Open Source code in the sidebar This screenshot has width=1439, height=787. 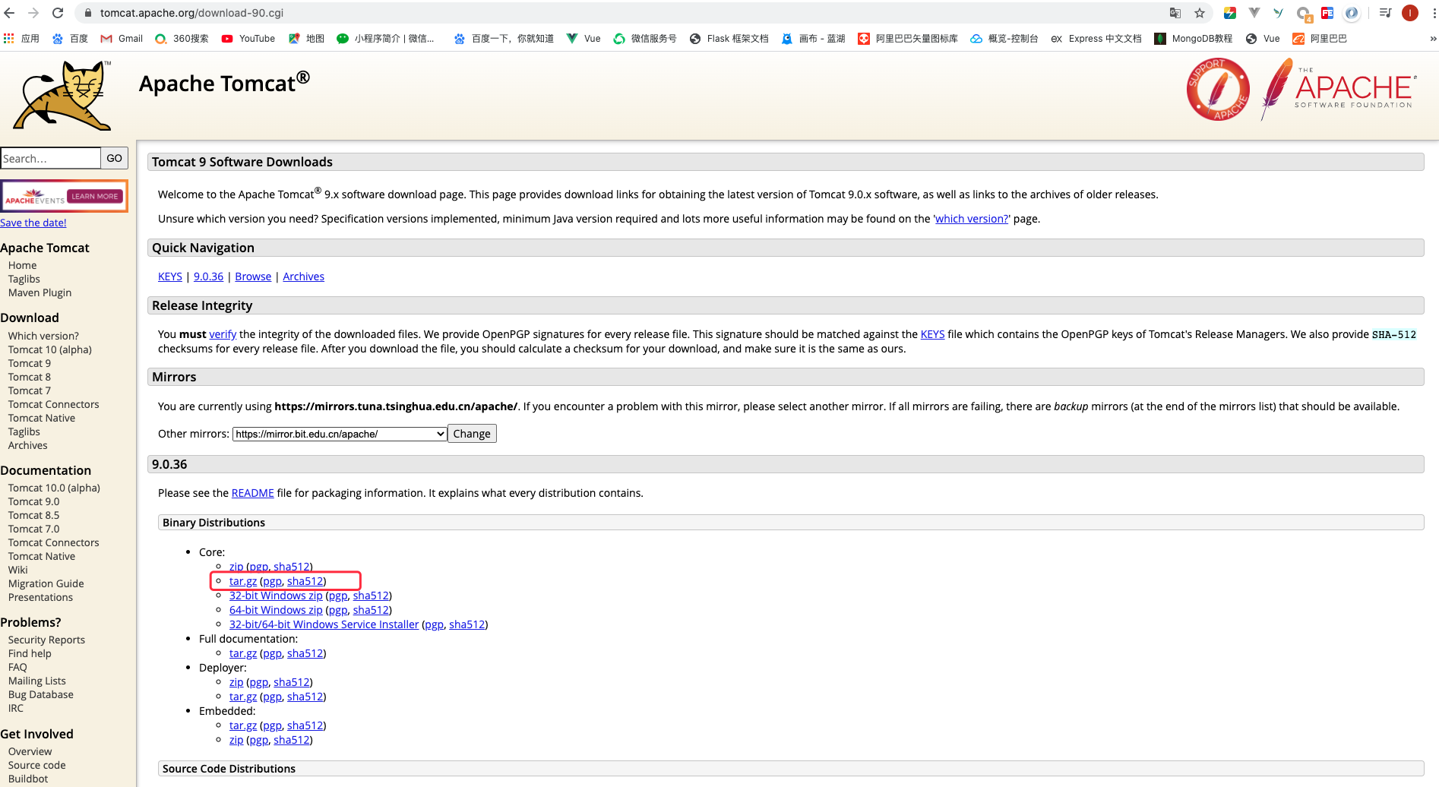[x=36, y=765]
